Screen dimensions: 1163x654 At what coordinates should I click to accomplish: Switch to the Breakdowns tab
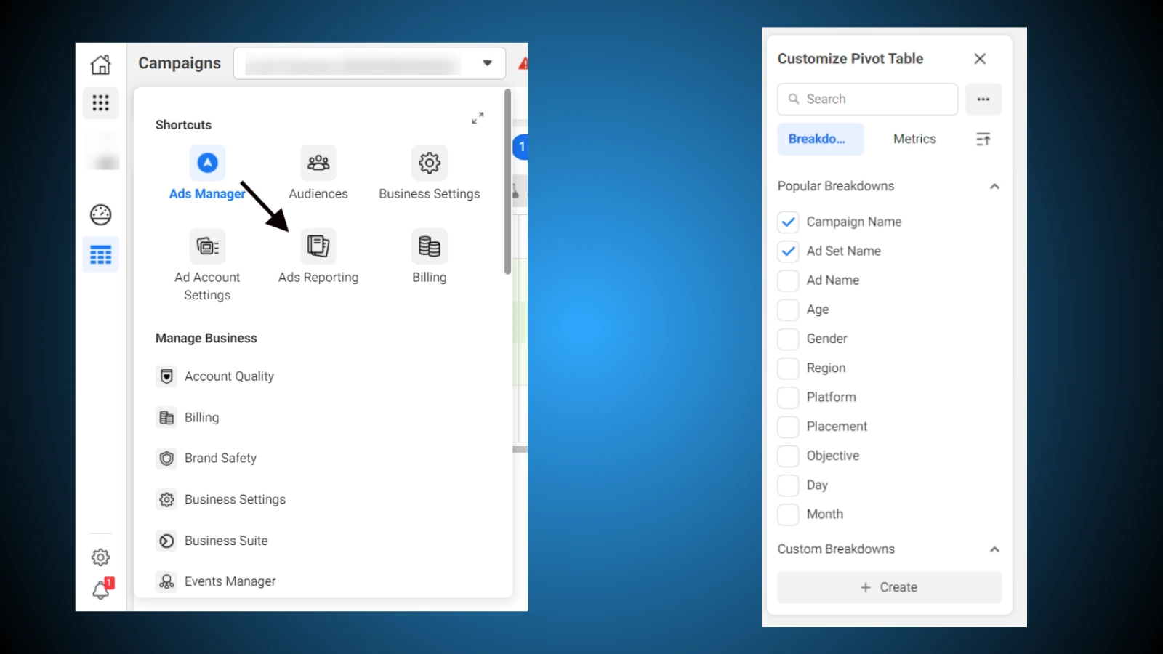(821, 139)
